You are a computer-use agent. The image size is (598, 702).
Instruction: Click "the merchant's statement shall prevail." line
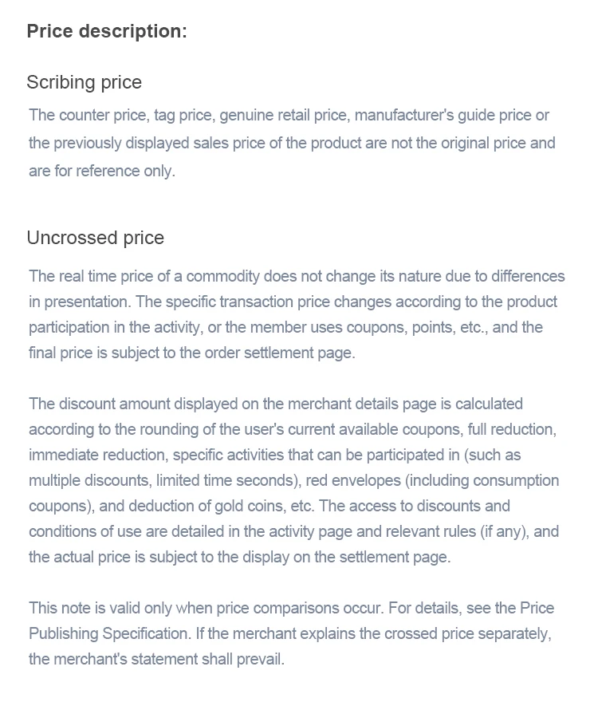(156, 659)
